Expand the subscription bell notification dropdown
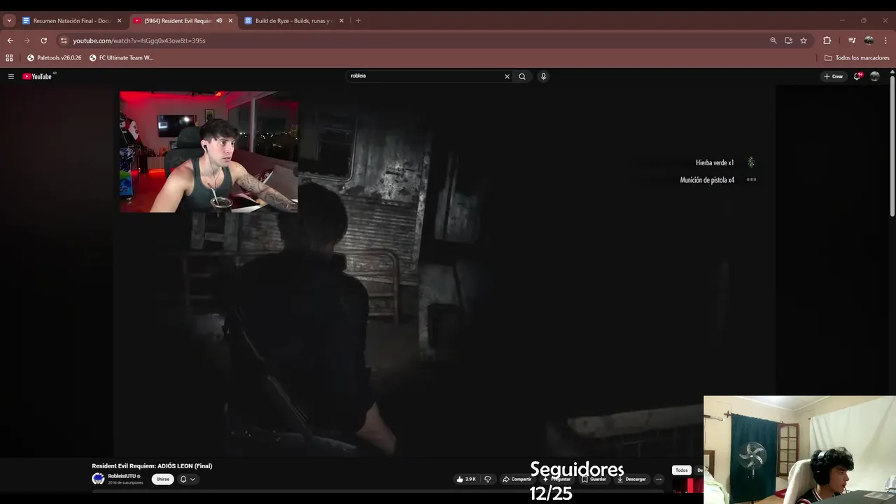Viewport: 896px width, 504px height. point(188,479)
